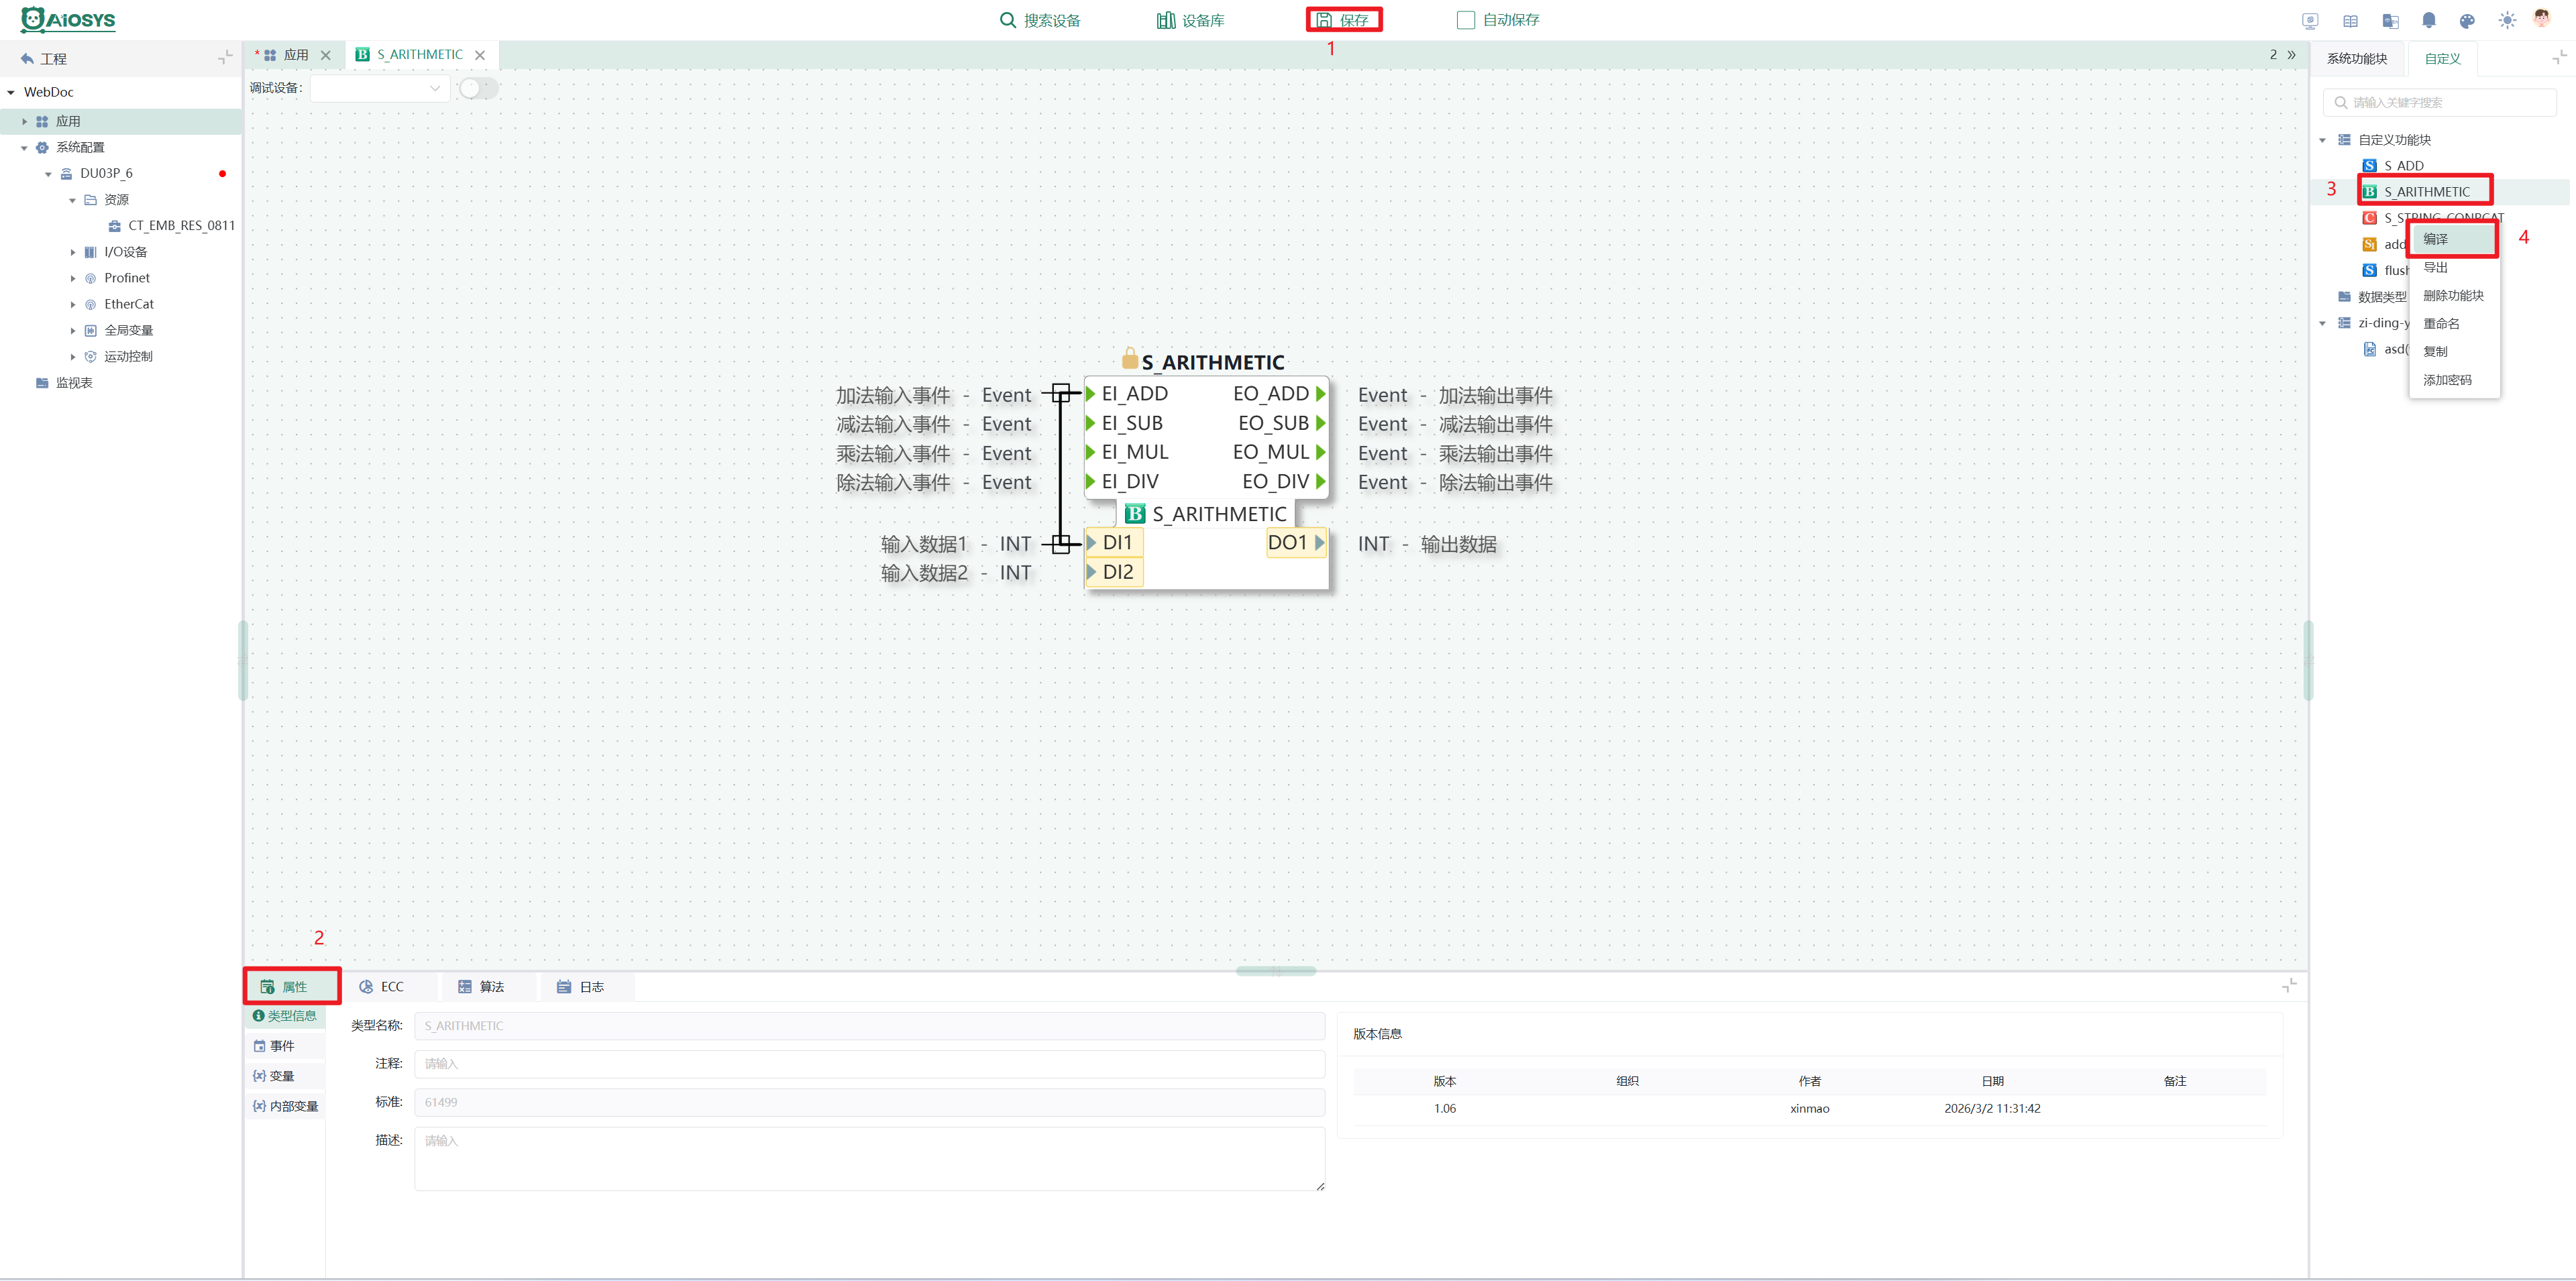Click the 系统配置 gear icon

tap(42, 148)
